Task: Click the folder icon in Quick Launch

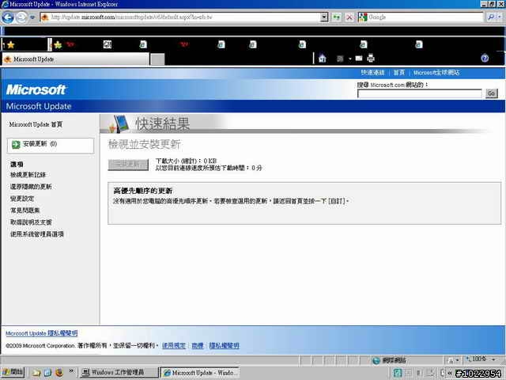Action: (36, 373)
